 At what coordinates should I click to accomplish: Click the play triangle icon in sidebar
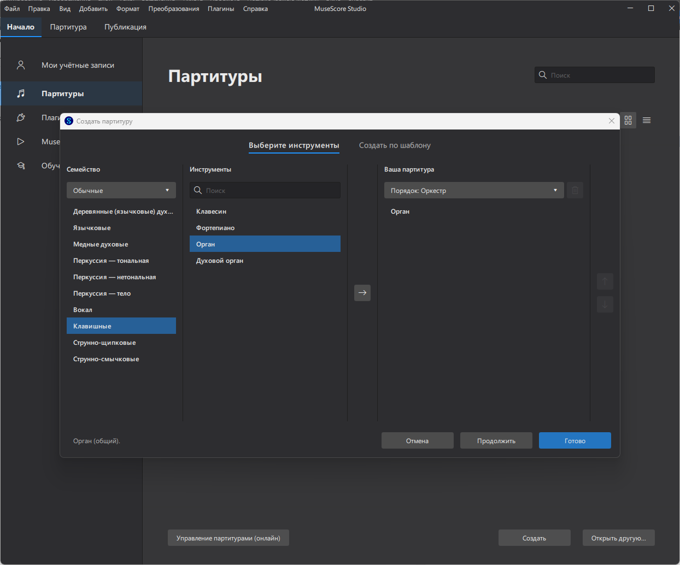click(21, 142)
